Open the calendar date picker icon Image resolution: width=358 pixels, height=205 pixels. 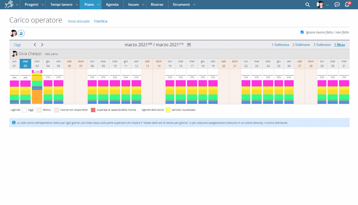[x=189, y=45]
